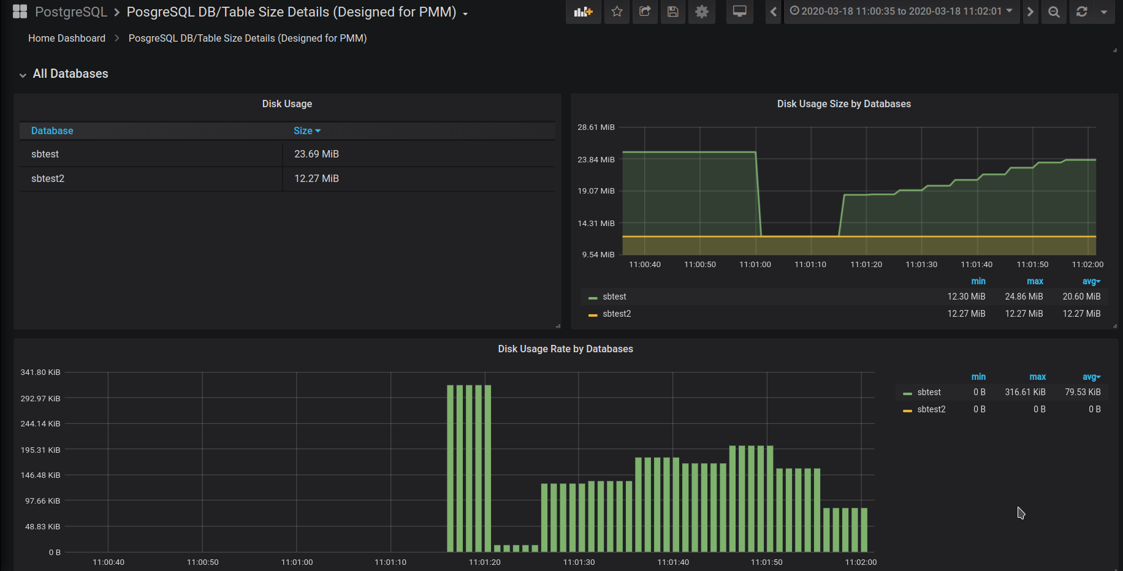This screenshot has width=1123, height=571.
Task: Toggle sbtest series in Disk Usage Rate legend
Action: pyautogui.click(x=929, y=392)
